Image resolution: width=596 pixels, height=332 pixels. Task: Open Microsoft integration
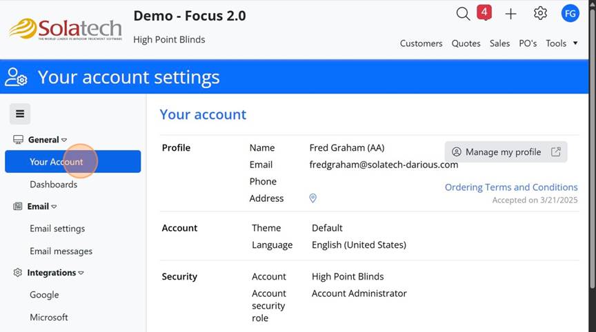49,318
